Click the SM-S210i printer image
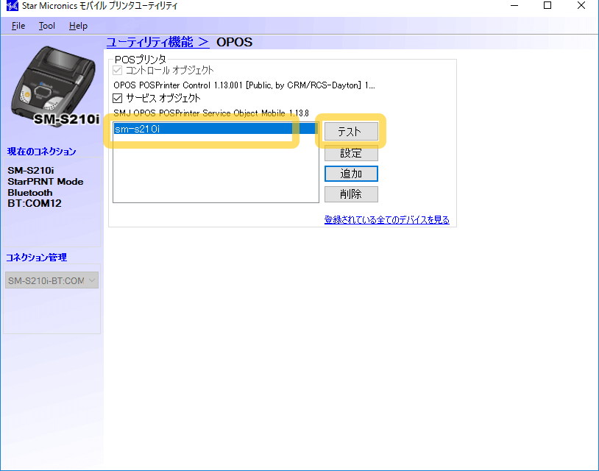The width and height of the screenshot is (599, 471). tap(50, 86)
